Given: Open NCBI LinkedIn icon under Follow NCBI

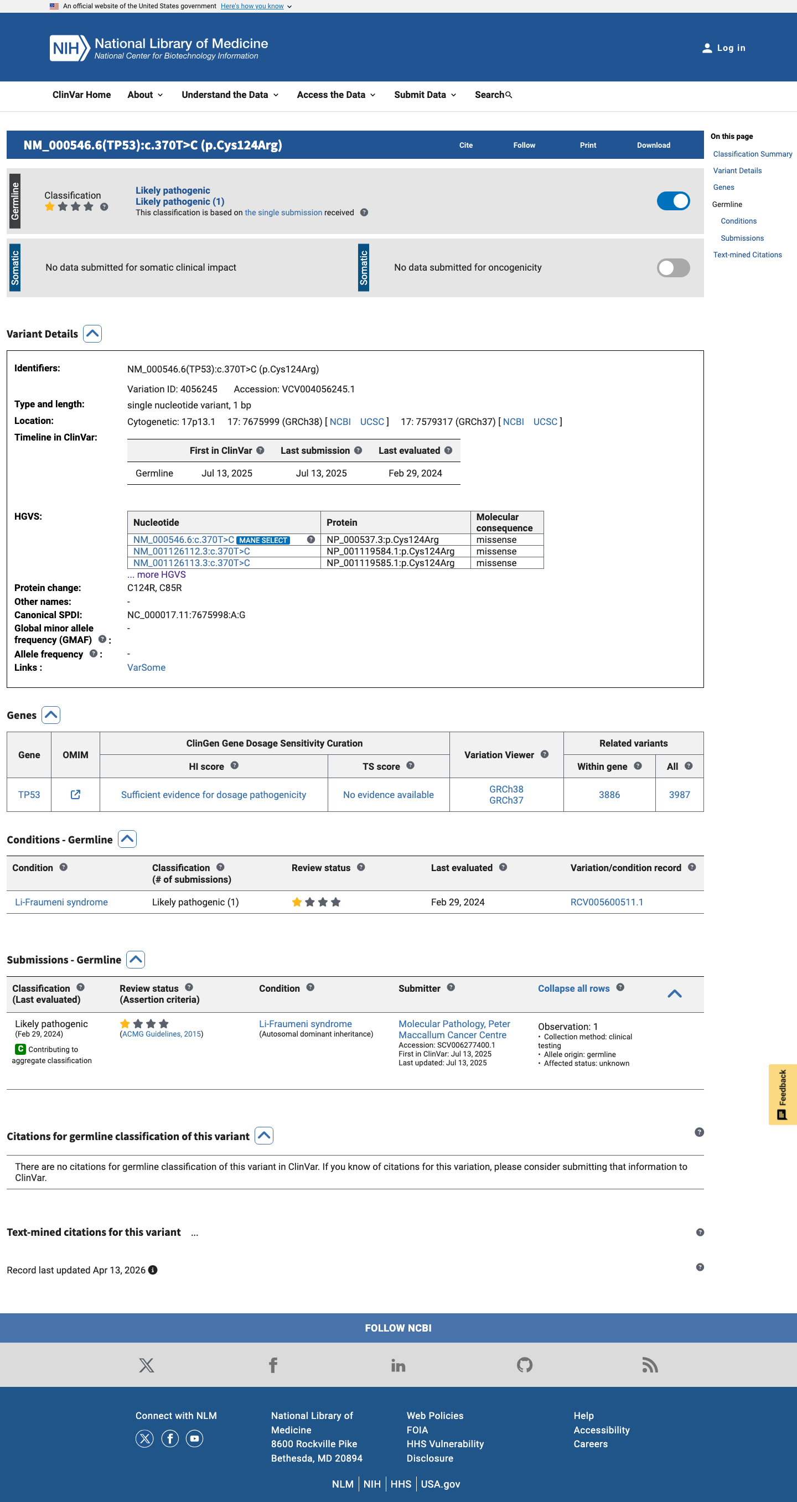Looking at the screenshot, I should click(398, 1365).
